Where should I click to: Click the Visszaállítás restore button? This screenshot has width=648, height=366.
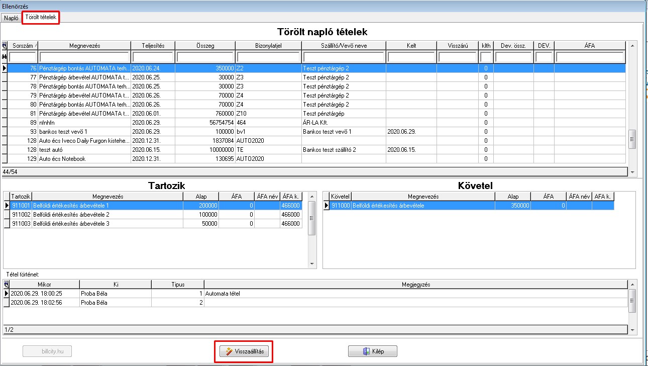click(245, 351)
